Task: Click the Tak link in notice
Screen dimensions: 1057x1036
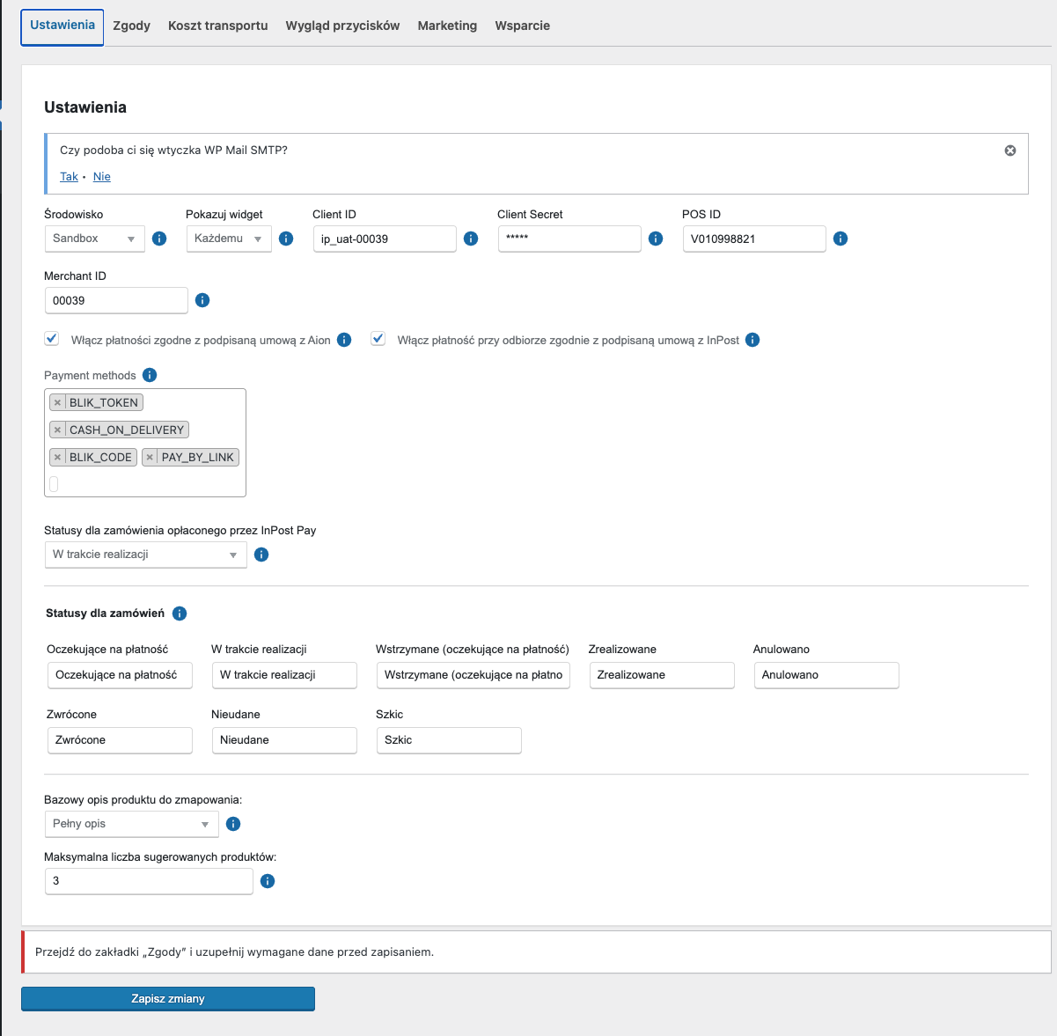Action: [69, 177]
